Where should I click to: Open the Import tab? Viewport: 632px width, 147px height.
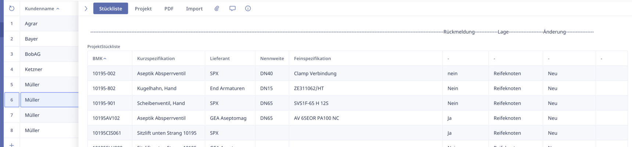[x=194, y=8]
